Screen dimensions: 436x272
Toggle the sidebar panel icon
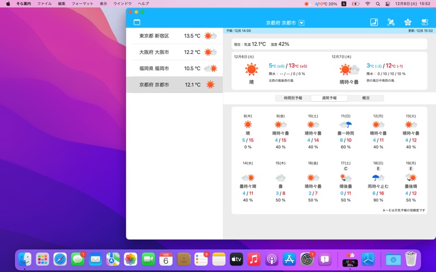137,22
